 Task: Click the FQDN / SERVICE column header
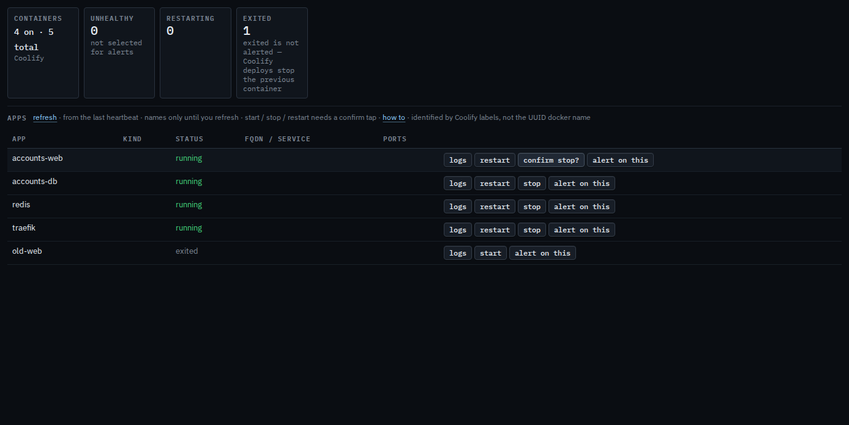[277, 139]
